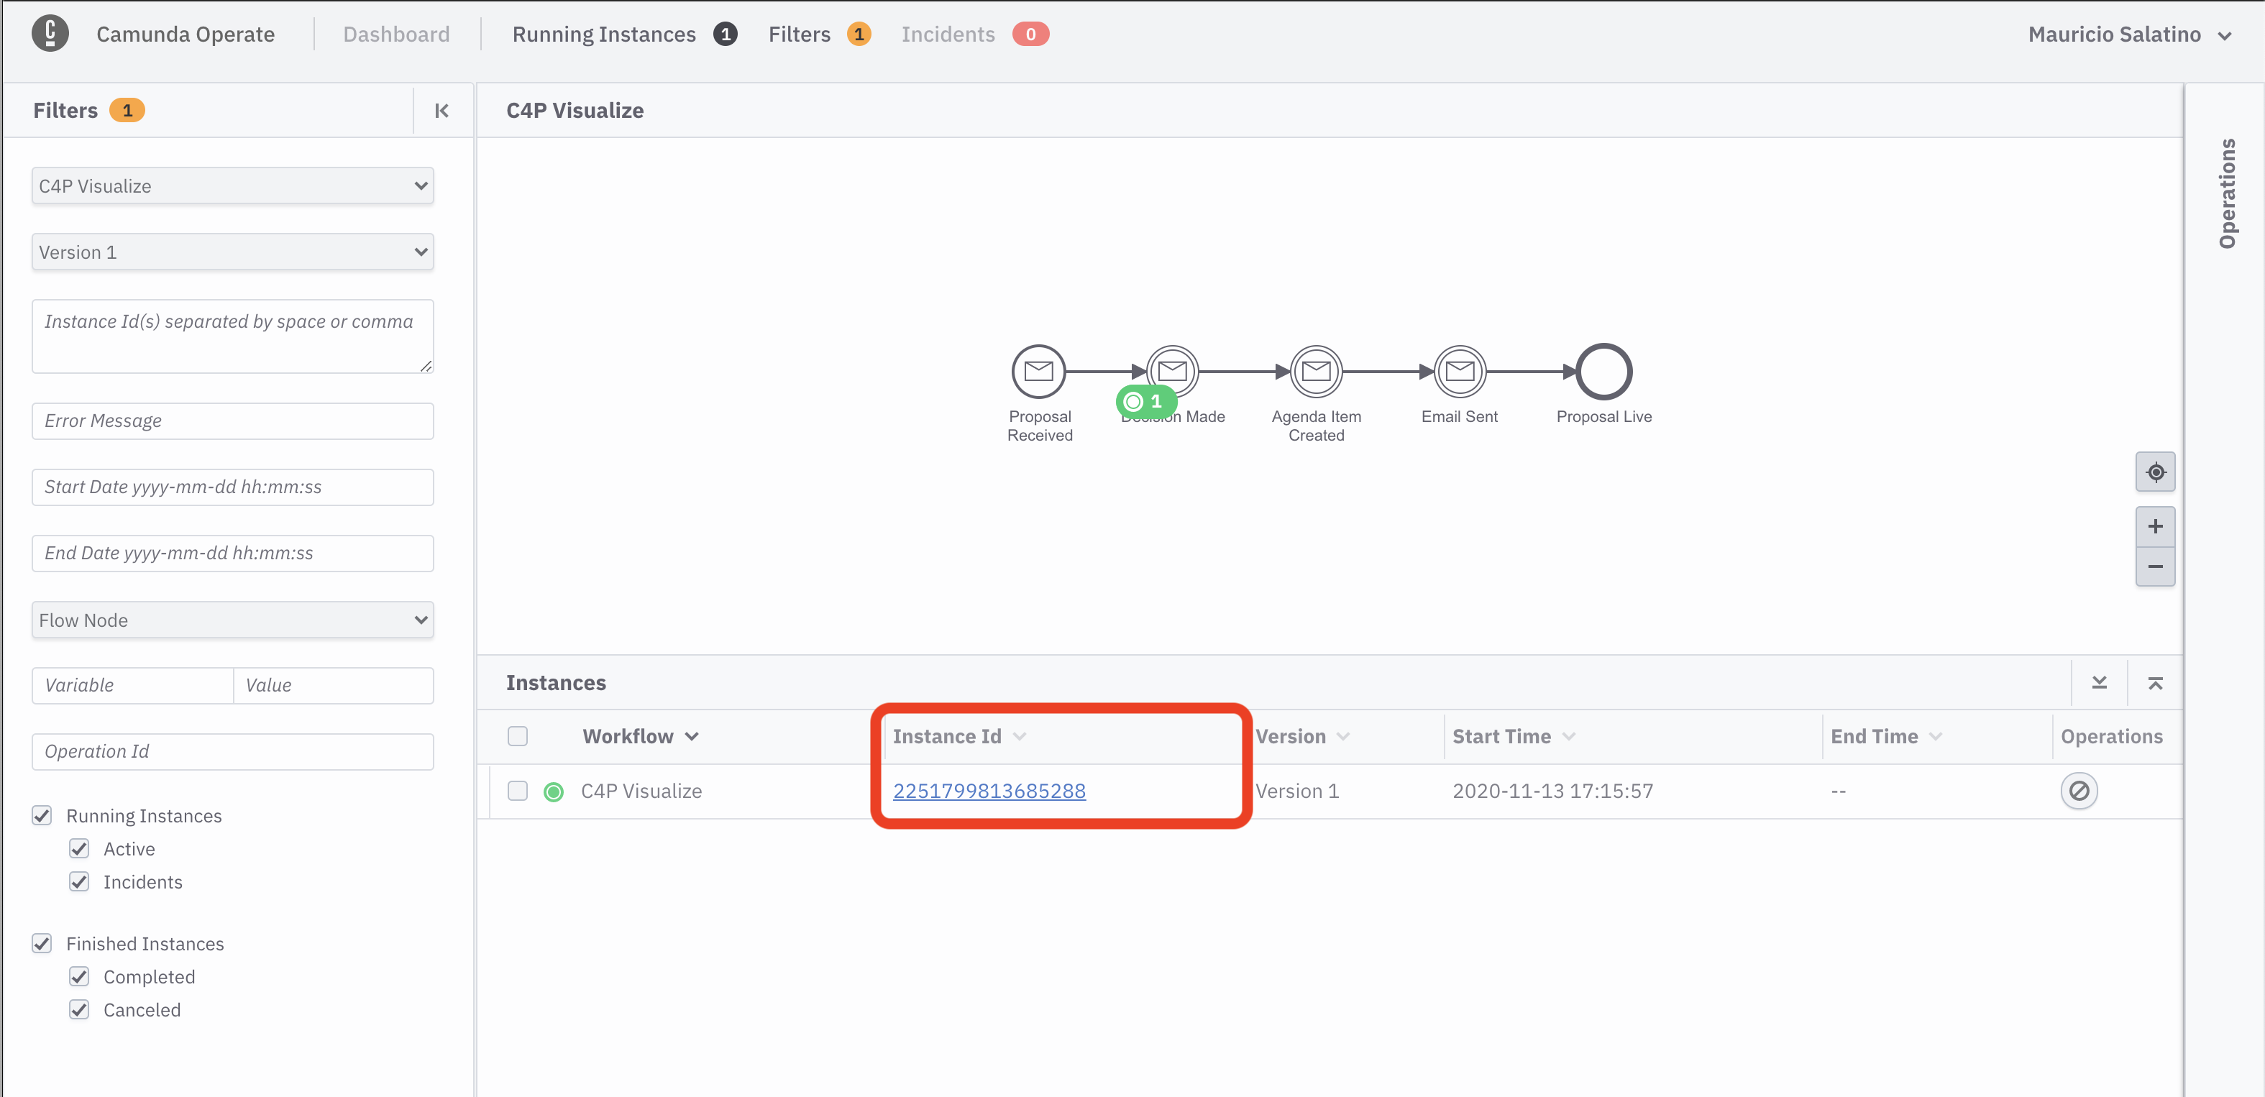
Task: Open Incidents in the top navigation
Action: 974,35
